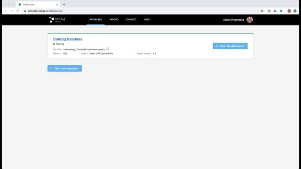Reload the page with the refresh icon

point(18,11)
